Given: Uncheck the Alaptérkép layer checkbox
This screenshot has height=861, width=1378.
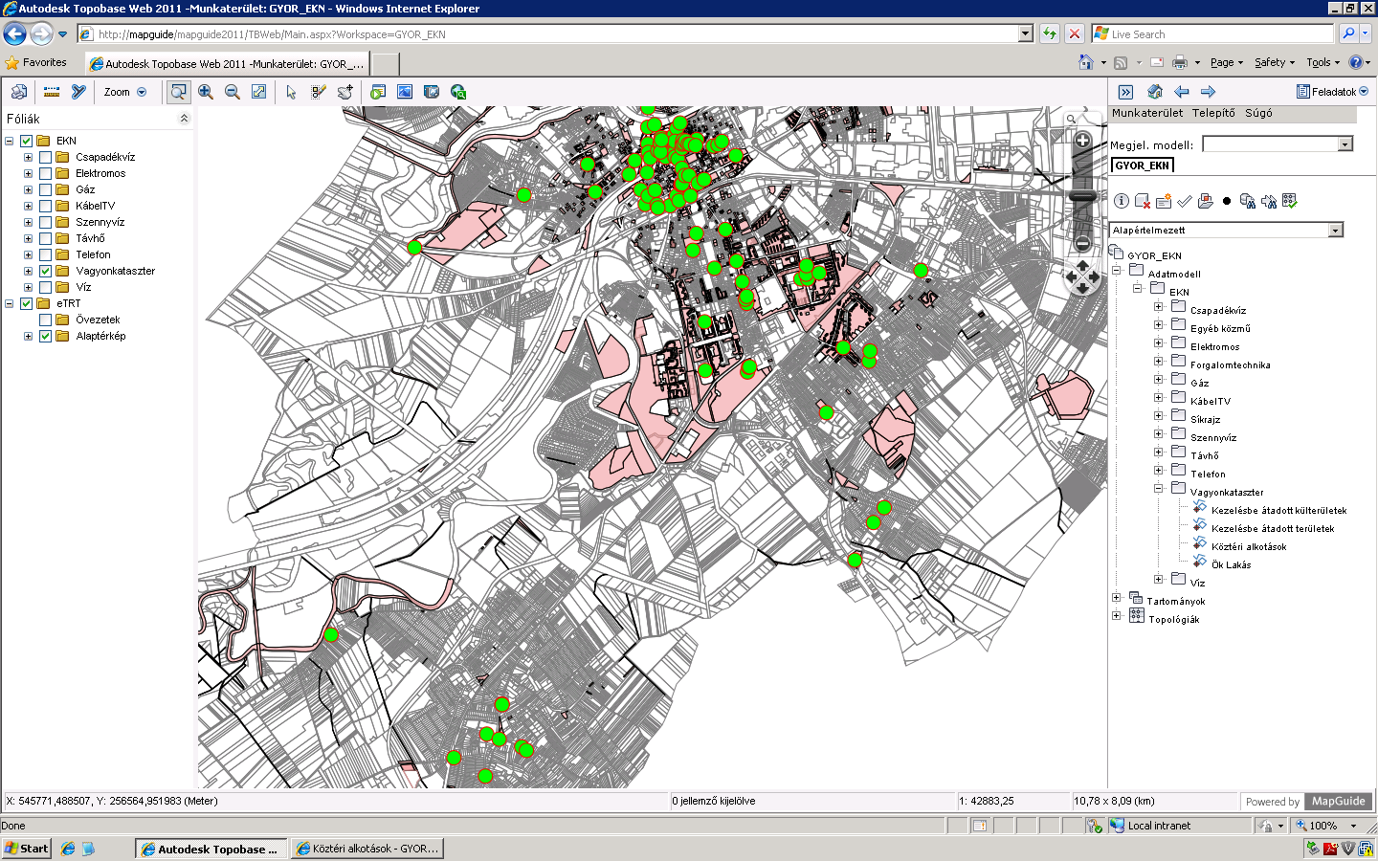Looking at the screenshot, I should (45, 336).
